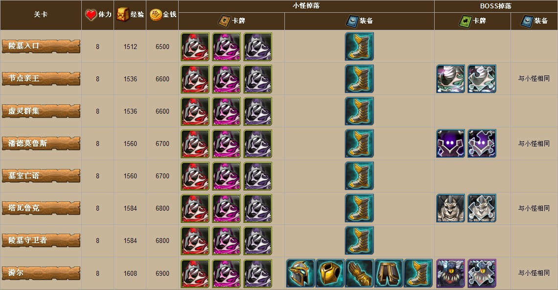The image size is (558, 290).
Task: Click the 陵墓入口 stage button
Action: coord(41,47)
